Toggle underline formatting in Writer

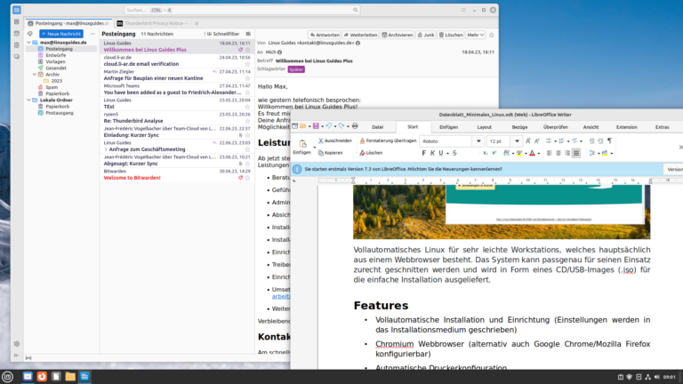tap(441, 153)
